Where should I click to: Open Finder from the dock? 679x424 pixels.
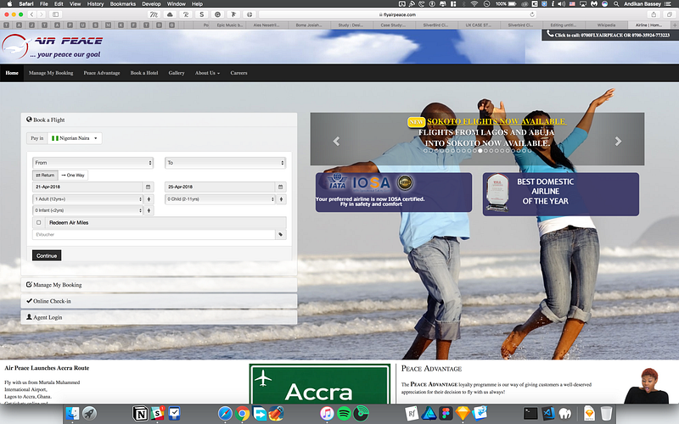pos(72,414)
